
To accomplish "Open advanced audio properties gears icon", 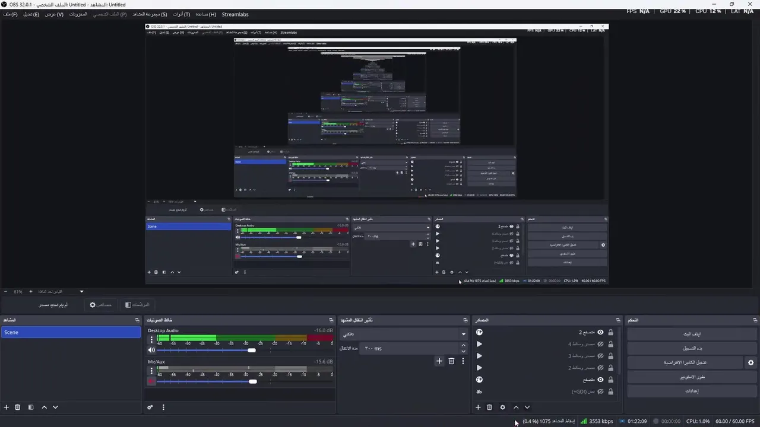I will click(x=150, y=407).
